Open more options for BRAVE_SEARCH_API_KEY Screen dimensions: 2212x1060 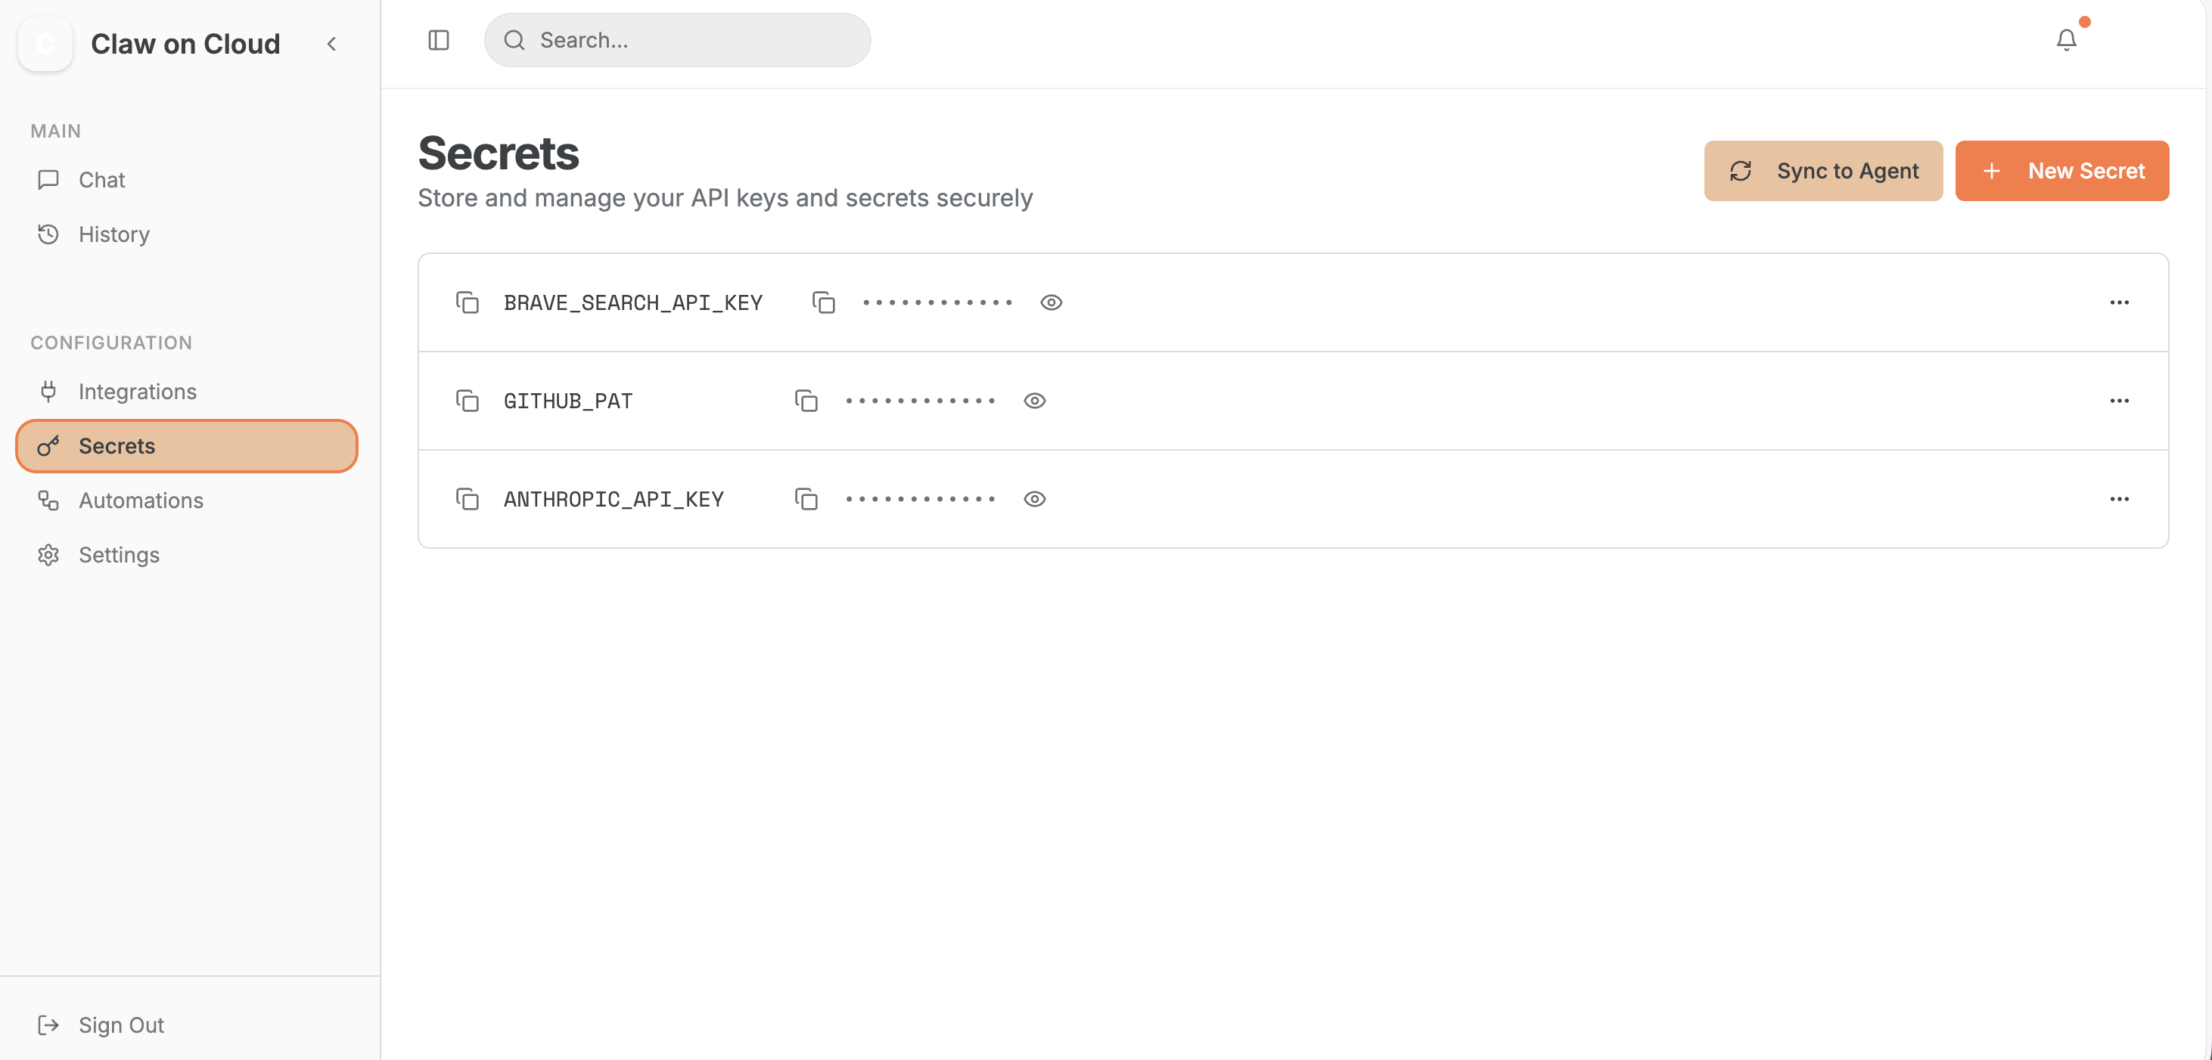coord(2118,302)
